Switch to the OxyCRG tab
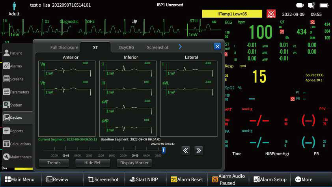 [127, 47]
